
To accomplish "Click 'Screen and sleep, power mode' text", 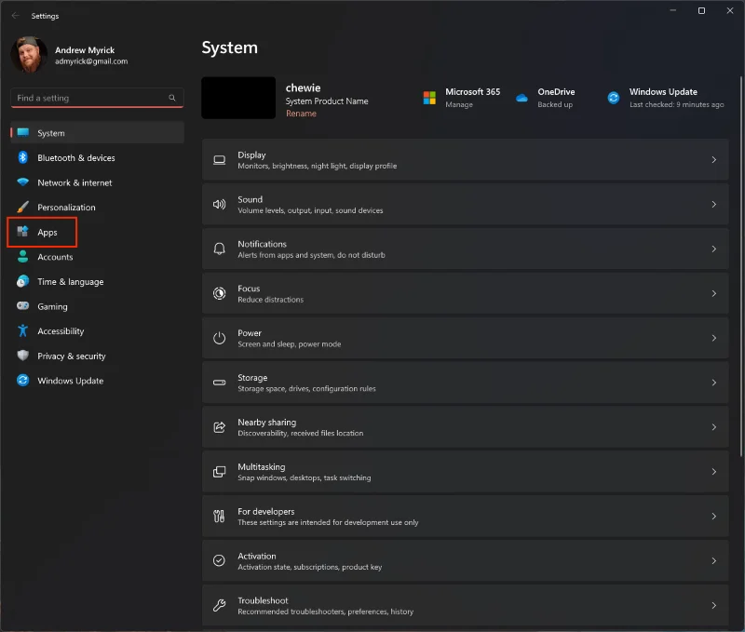I will [x=289, y=344].
